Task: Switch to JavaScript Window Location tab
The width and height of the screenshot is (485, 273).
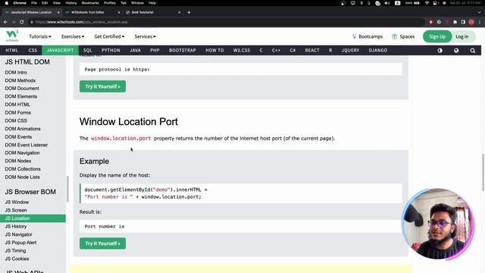Action: tap(31, 12)
